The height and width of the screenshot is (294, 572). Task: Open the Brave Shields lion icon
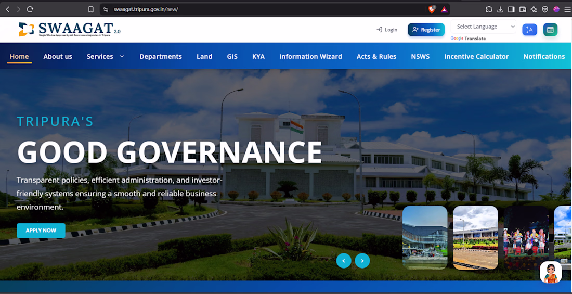(x=432, y=9)
